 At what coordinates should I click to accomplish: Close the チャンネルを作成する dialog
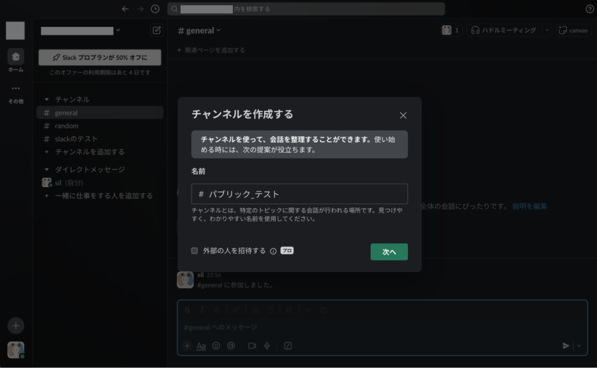click(403, 115)
